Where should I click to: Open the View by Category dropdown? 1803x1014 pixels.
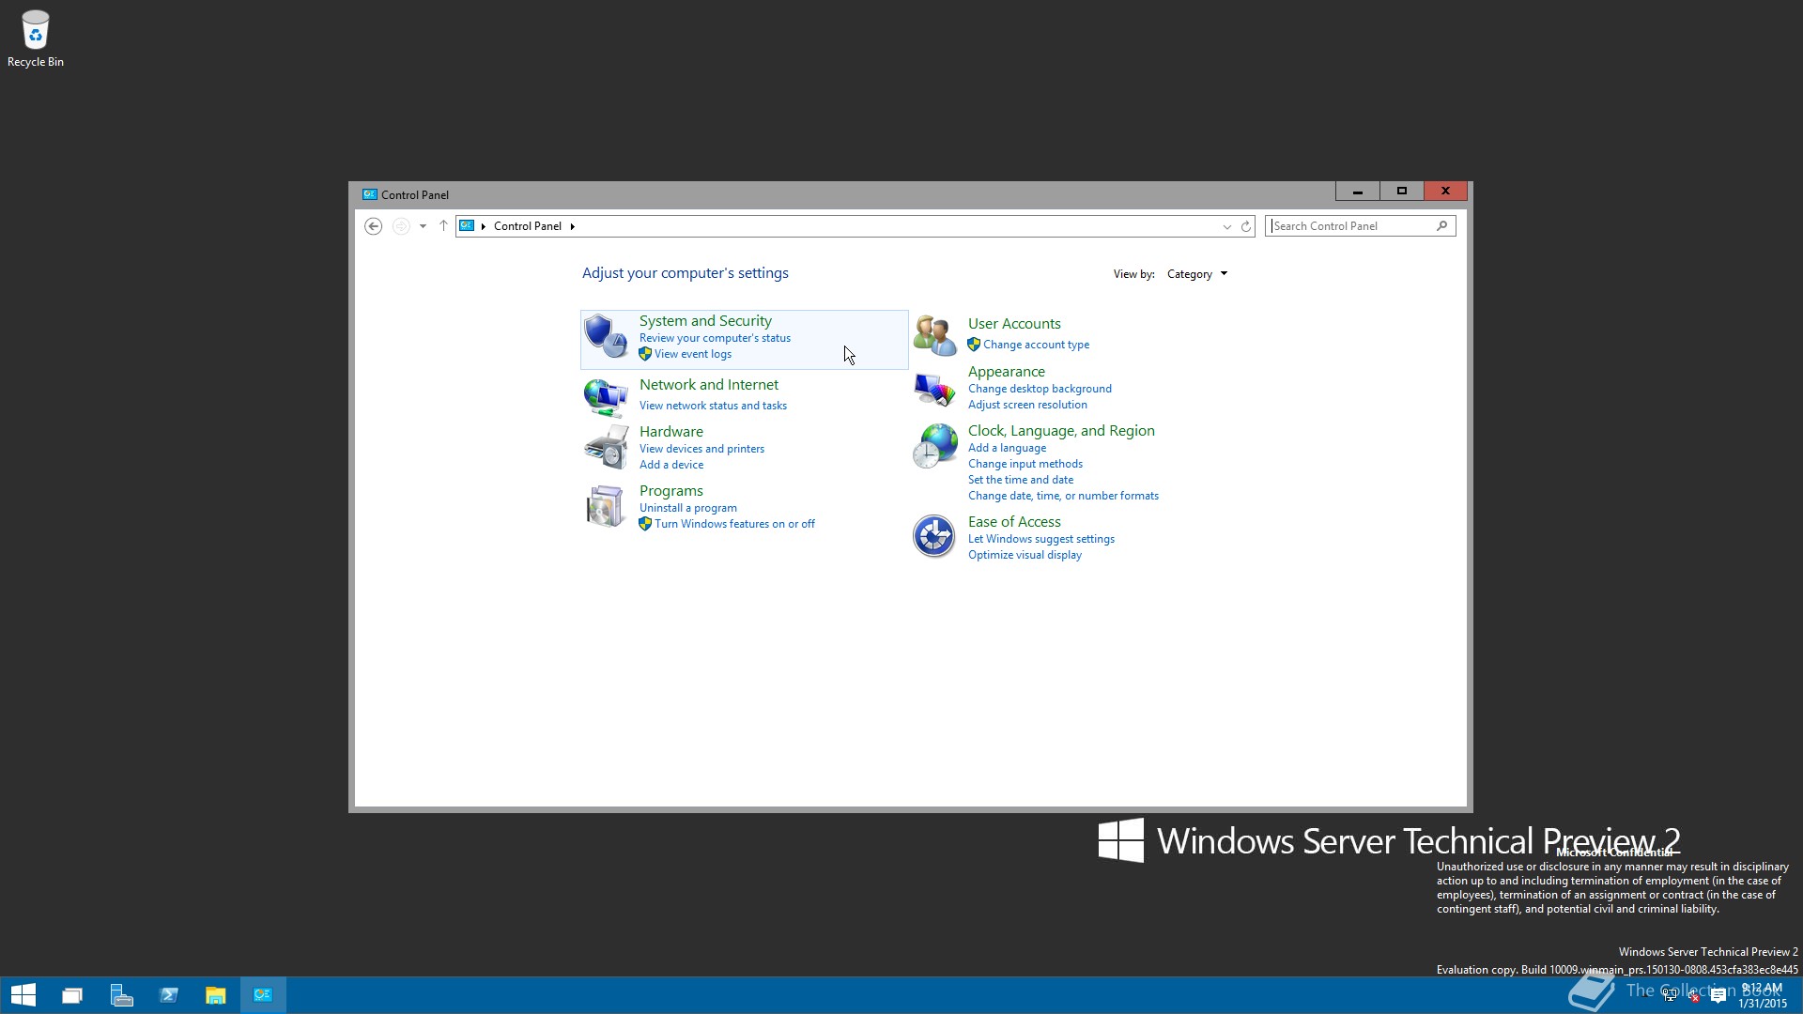pos(1197,274)
